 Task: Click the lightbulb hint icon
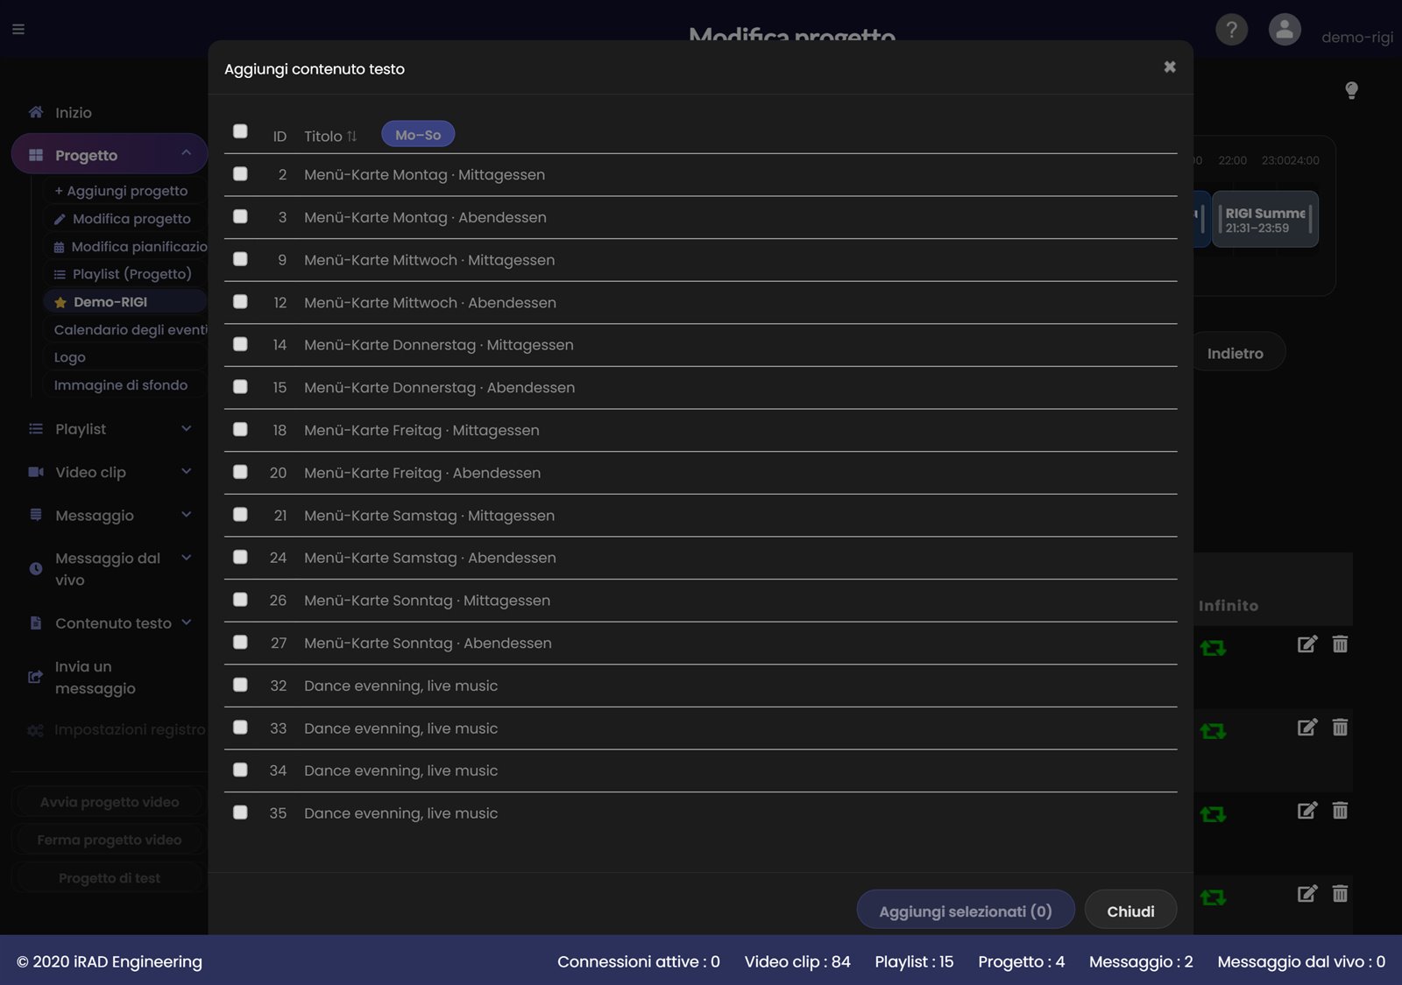[1351, 90]
